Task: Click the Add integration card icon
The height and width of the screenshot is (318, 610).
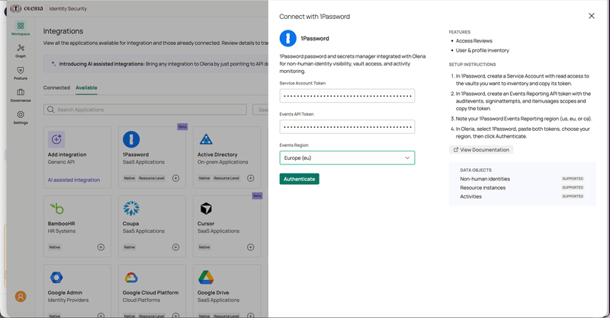Action: [56, 139]
